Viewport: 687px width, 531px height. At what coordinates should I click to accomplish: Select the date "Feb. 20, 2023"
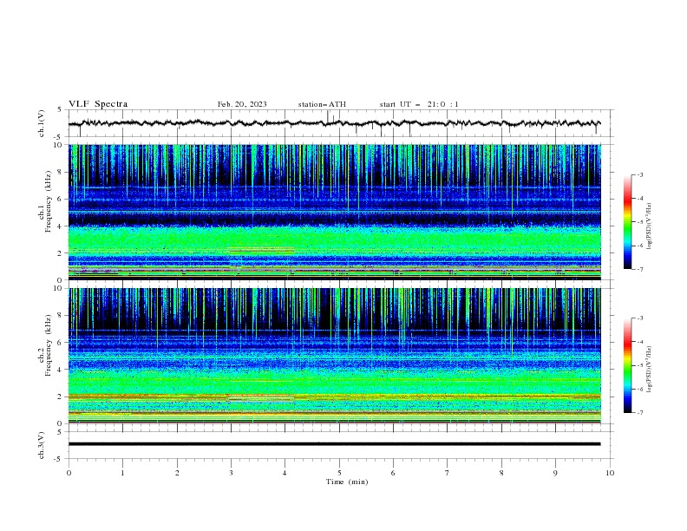[x=242, y=104]
